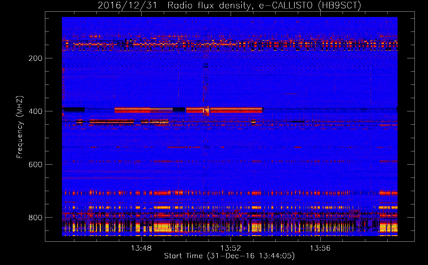Click the 13:52 time tick label
This screenshot has width=428, height=265.
coord(231,248)
